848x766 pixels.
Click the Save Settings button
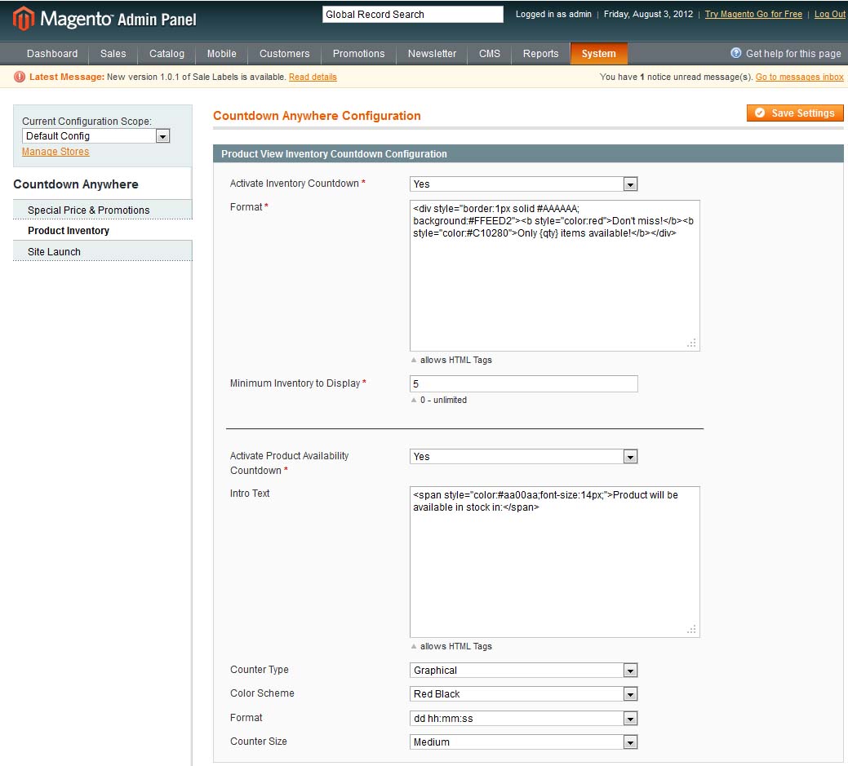(x=795, y=113)
